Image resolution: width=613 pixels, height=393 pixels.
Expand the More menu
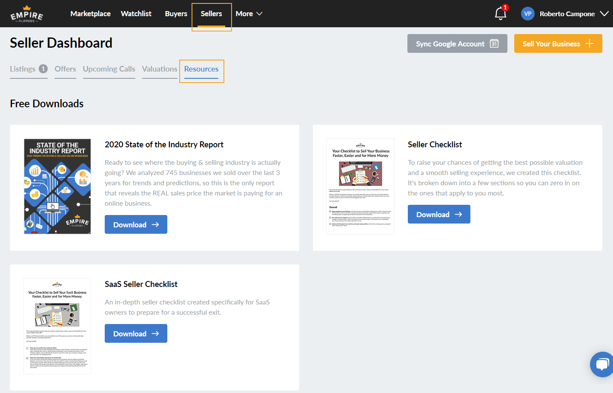[249, 14]
